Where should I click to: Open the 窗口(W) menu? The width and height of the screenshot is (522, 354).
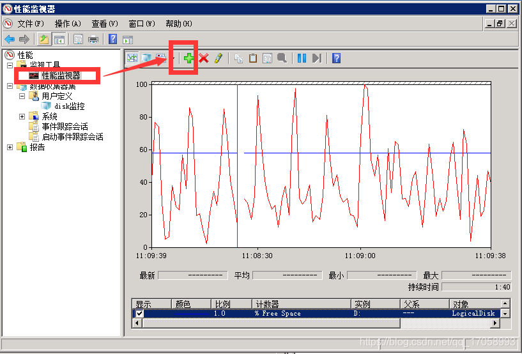142,24
